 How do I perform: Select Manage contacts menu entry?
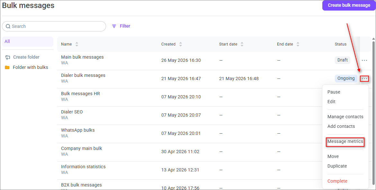[345, 117]
